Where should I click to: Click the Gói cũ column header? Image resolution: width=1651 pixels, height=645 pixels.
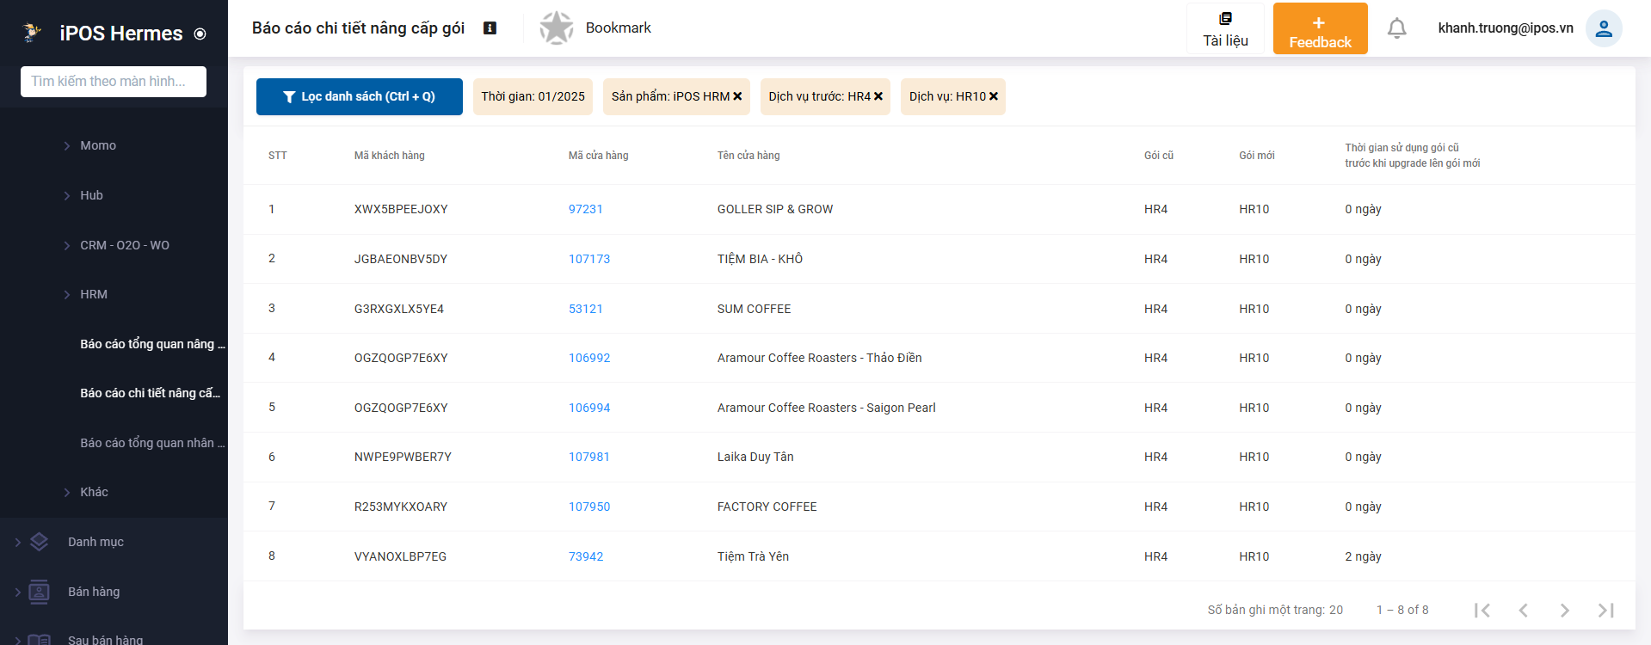coord(1159,156)
